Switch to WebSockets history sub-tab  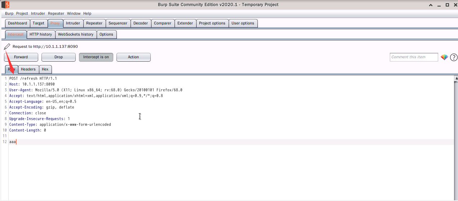tap(76, 35)
